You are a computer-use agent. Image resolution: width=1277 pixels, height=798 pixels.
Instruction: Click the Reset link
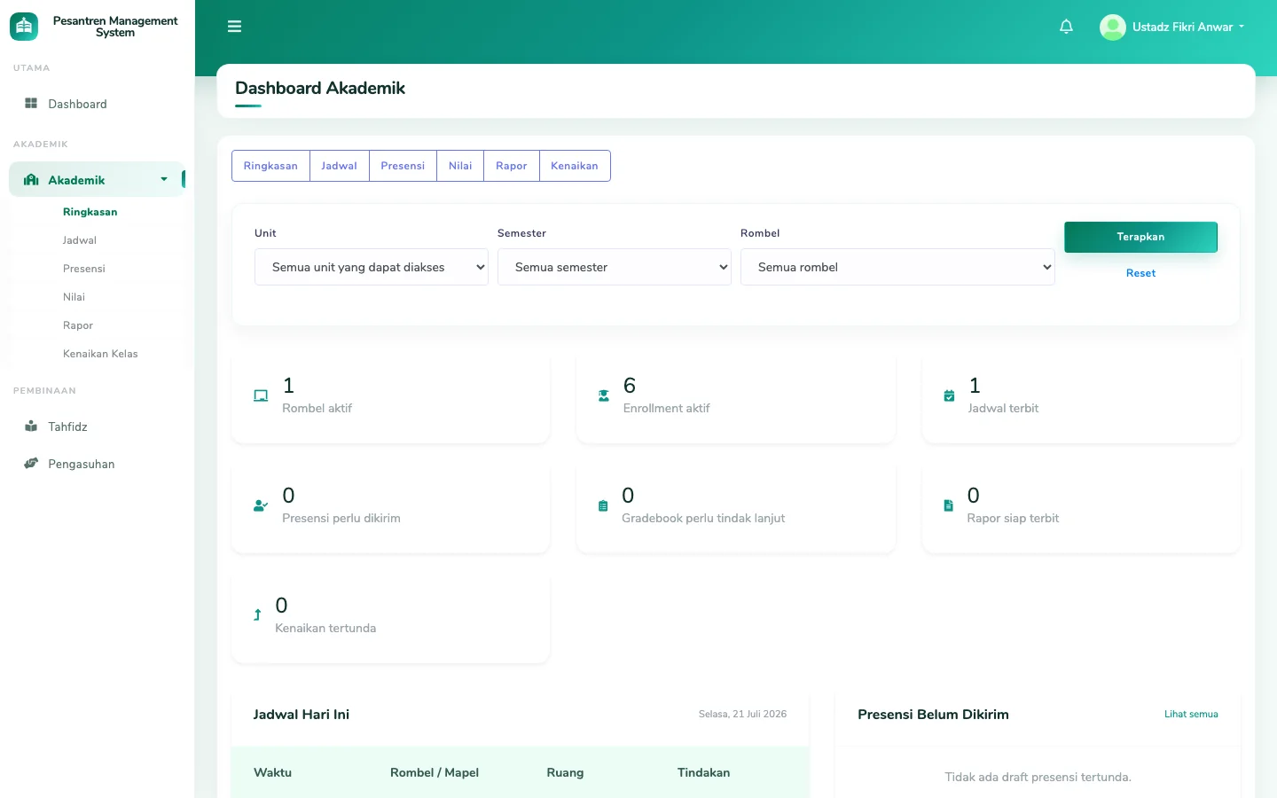tap(1140, 273)
